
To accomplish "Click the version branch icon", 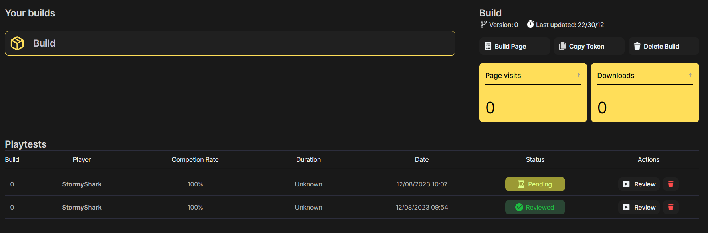I will (483, 25).
